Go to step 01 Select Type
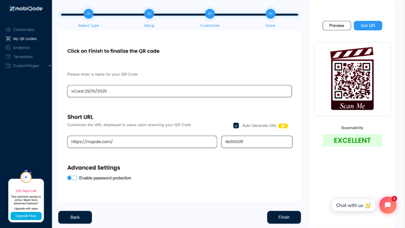 coord(88,14)
